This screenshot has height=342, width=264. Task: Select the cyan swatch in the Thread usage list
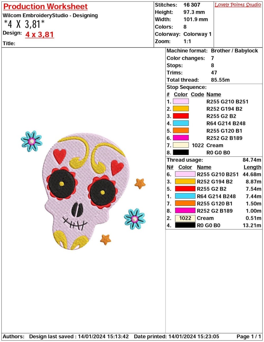pyautogui.click(x=185, y=196)
